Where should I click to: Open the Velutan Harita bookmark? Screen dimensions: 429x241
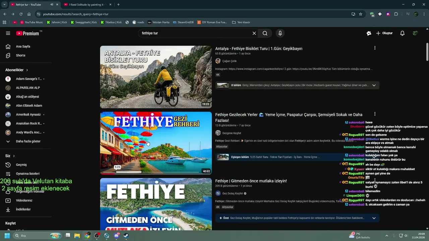(159, 22)
